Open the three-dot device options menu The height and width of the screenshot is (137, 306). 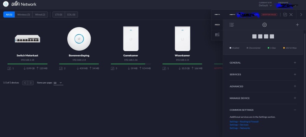[280, 14]
